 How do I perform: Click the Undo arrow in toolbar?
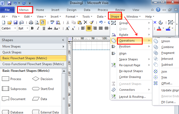tap(101, 22)
